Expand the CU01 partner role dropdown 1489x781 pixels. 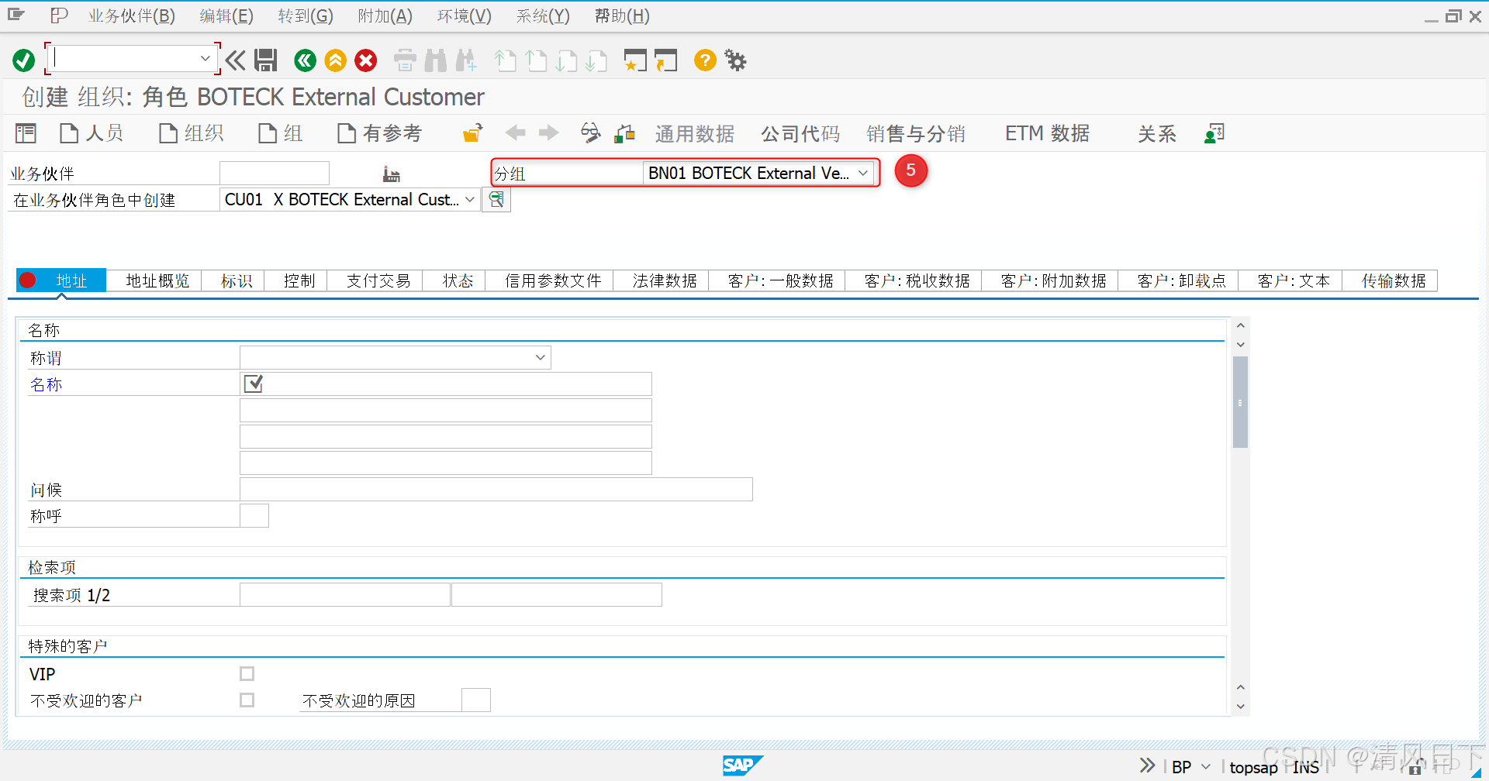point(470,199)
